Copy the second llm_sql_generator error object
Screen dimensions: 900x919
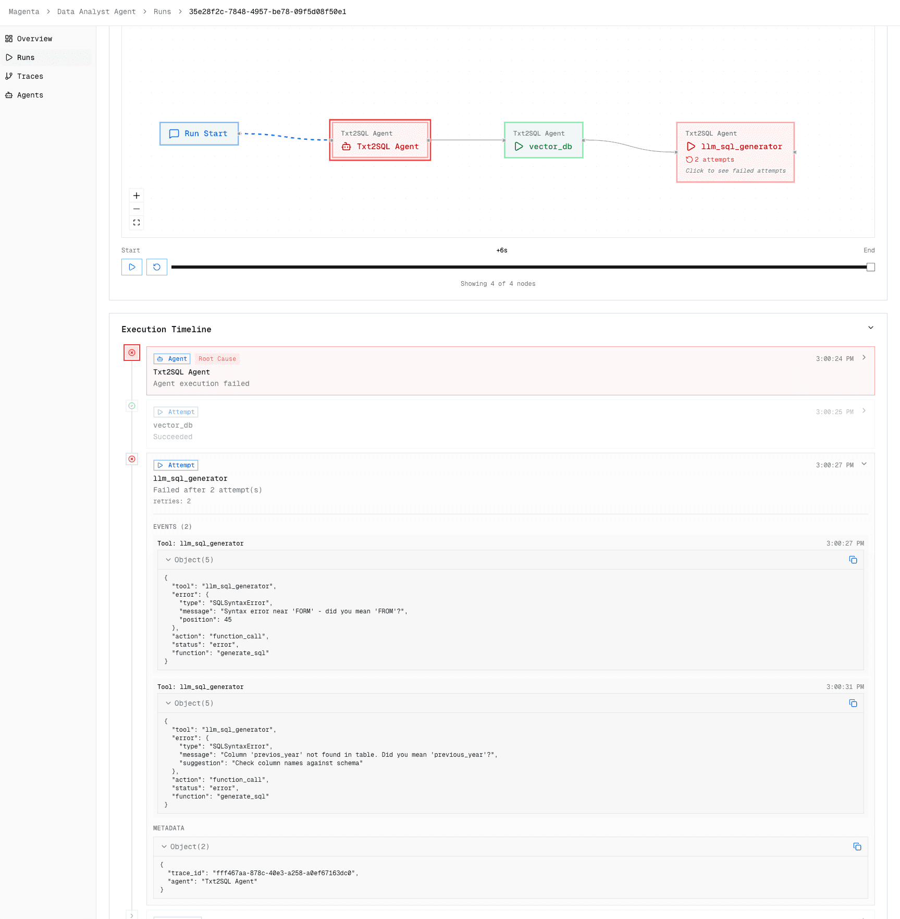click(x=853, y=703)
